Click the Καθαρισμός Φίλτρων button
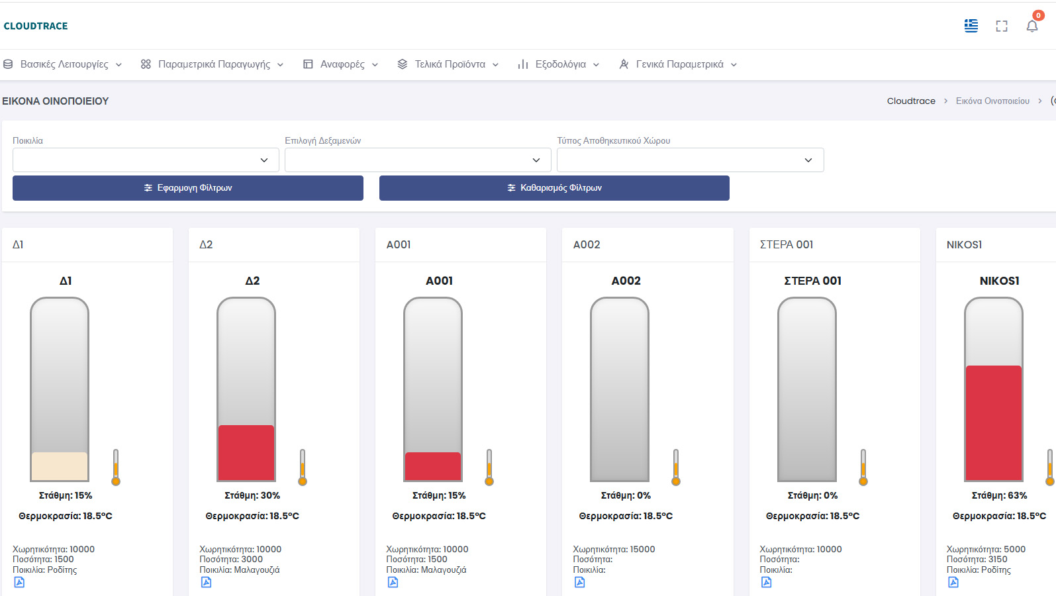The height and width of the screenshot is (596, 1056). pos(554,188)
